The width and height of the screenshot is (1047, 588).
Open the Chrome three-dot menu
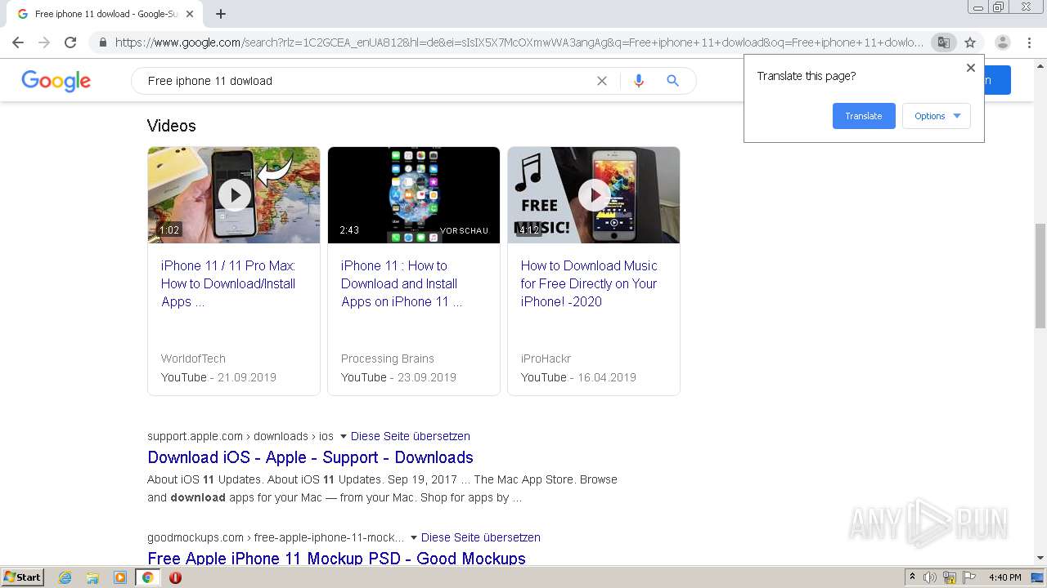(x=1030, y=42)
